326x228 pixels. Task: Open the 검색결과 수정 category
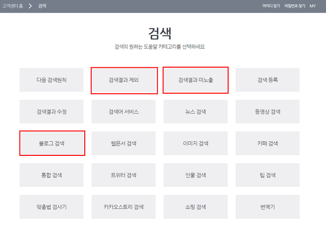point(52,112)
